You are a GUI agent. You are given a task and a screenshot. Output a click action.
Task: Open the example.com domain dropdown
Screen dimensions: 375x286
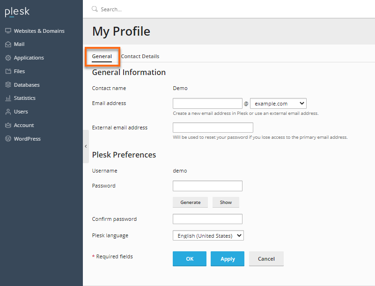278,103
